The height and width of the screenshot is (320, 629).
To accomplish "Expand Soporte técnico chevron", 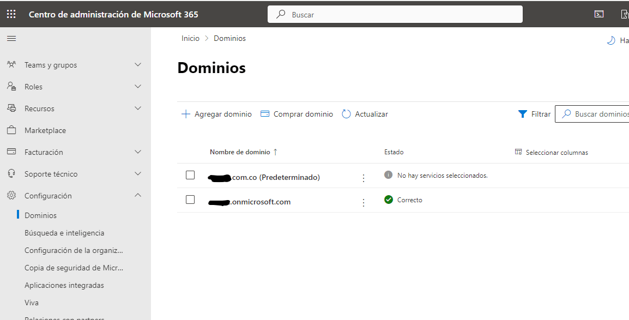I will point(138,173).
